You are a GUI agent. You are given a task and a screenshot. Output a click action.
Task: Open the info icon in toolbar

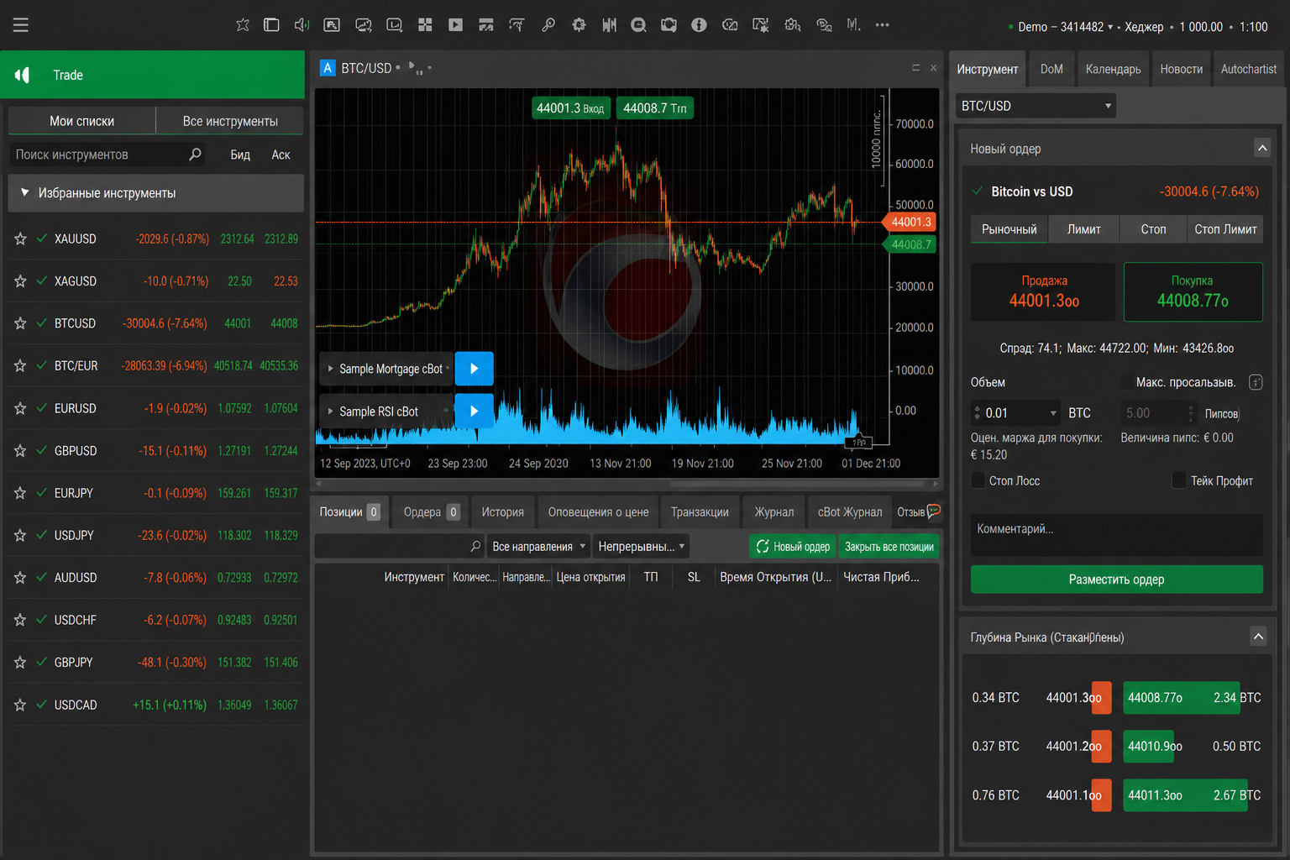[699, 25]
